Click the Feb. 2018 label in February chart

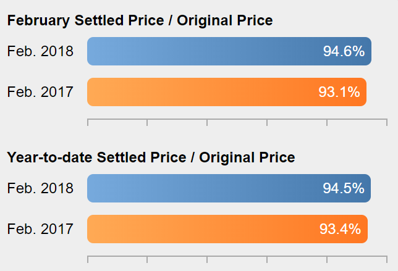coord(40,51)
